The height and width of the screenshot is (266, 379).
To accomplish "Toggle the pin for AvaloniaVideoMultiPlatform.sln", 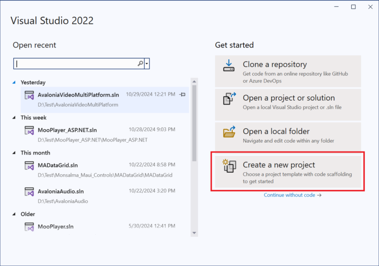I will coord(182,94).
